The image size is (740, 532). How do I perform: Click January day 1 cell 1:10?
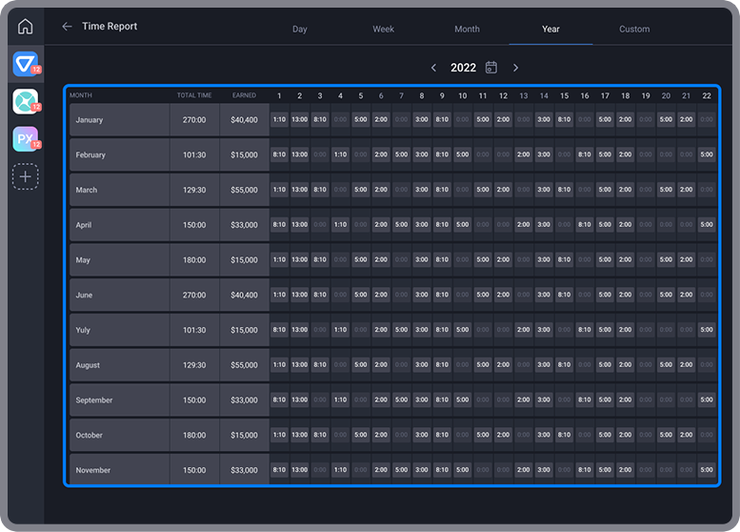[279, 119]
